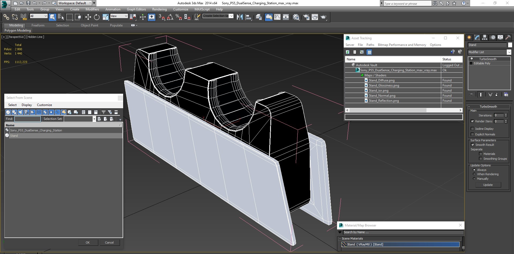
Task: Enable Separate by Smoothing Groups checkbox
Action: click(x=481, y=159)
